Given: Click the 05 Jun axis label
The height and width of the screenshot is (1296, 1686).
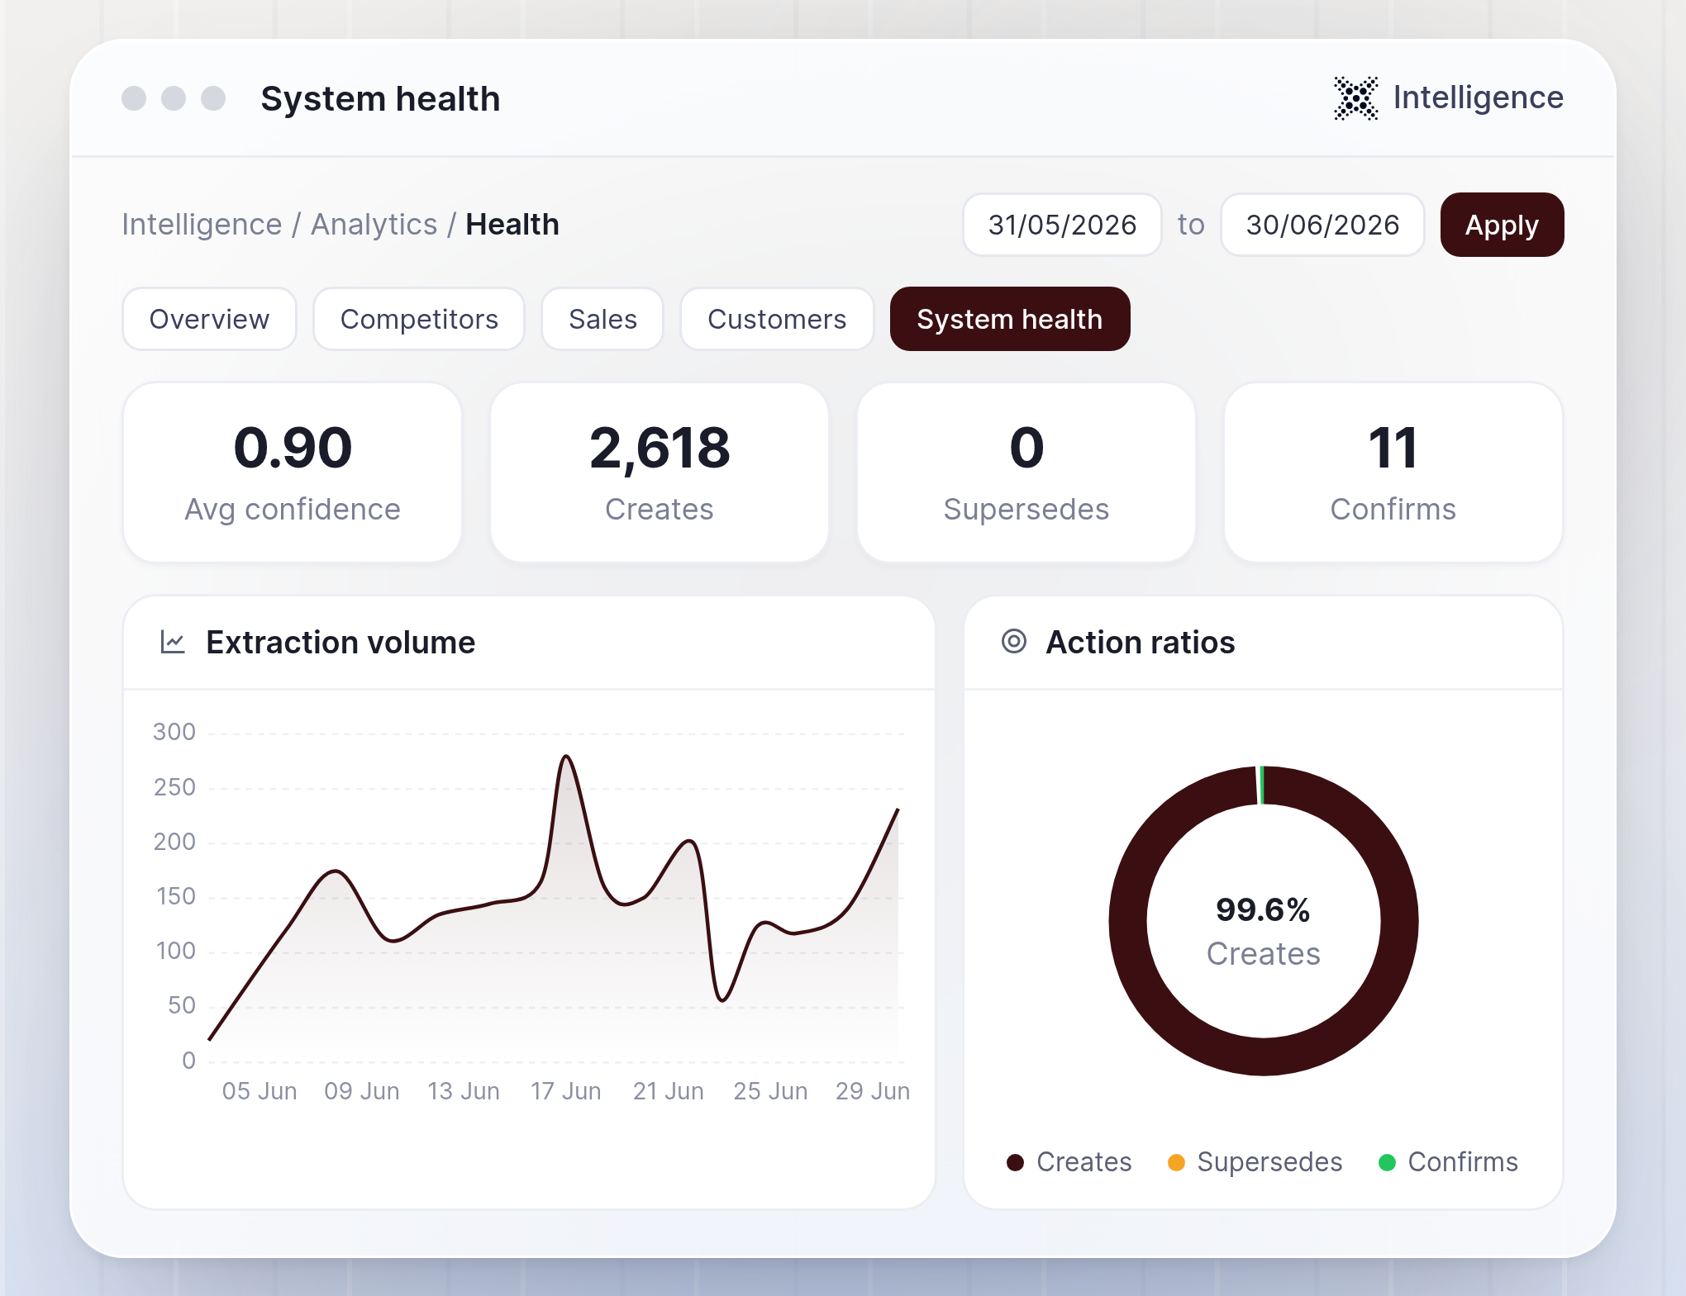Looking at the screenshot, I should pyautogui.click(x=260, y=1091).
